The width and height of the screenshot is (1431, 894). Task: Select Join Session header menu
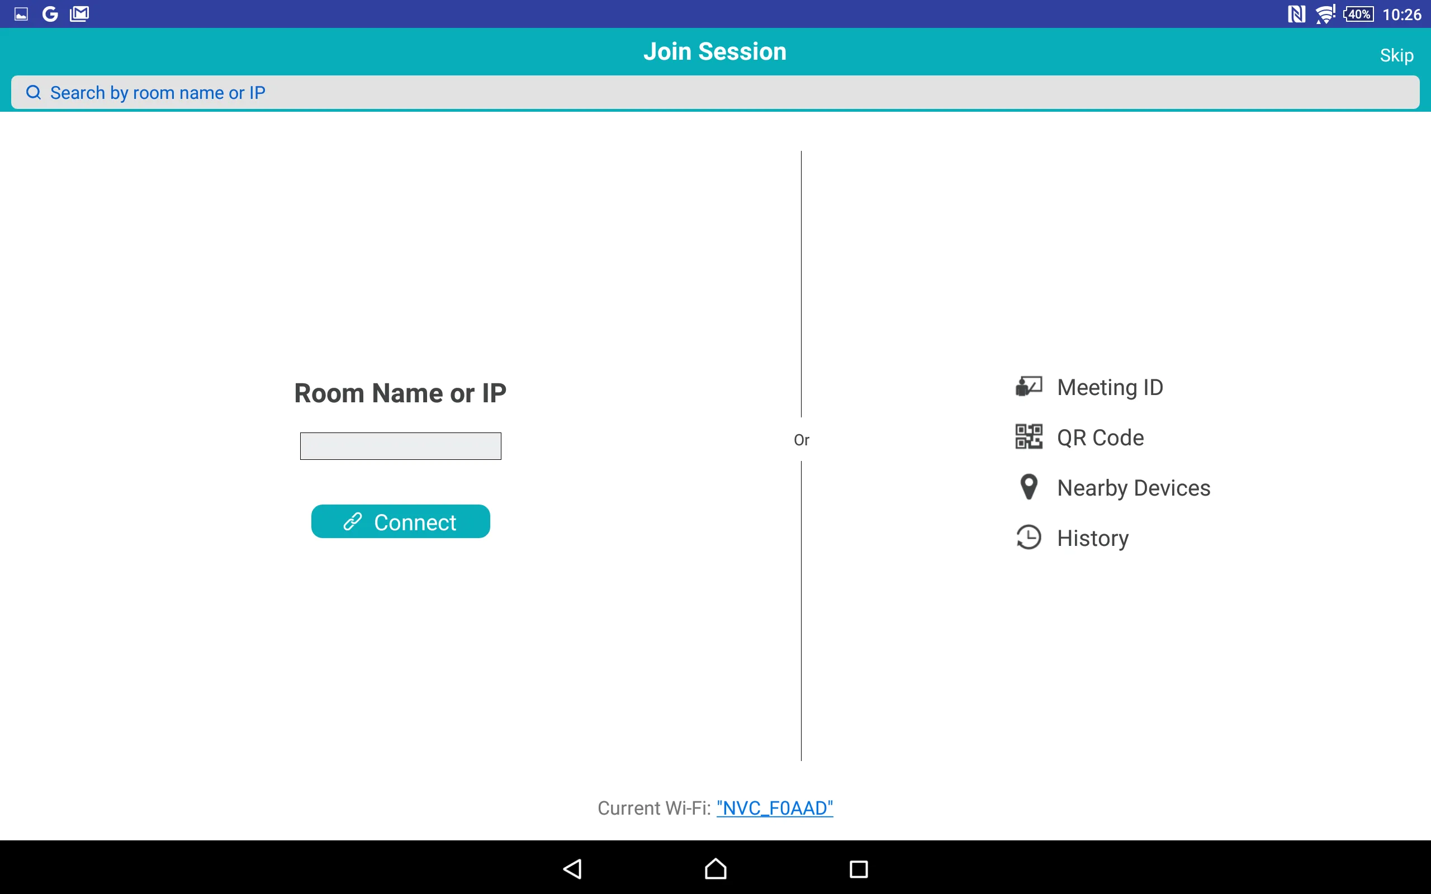[x=715, y=51]
